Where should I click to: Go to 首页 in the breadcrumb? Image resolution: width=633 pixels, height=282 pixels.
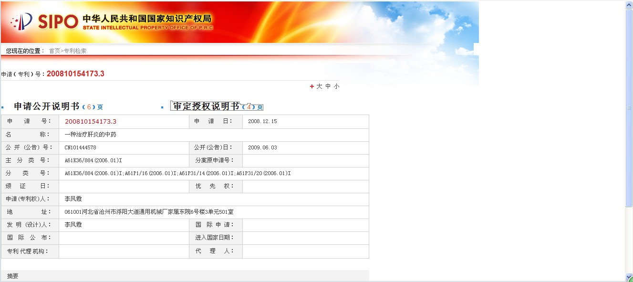click(x=54, y=51)
